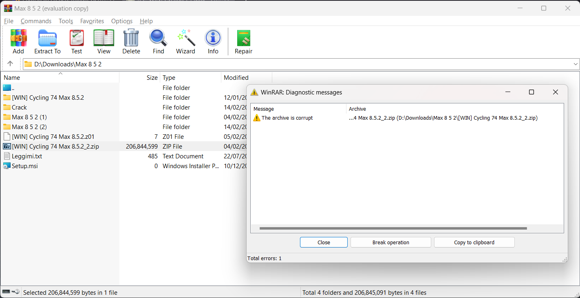
Task: Run the Test archive tool
Action: pyautogui.click(x=77, y=38)
